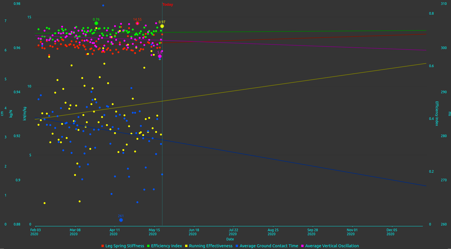451x249 pixels.
Task: Click the large magenta Vertical Oscillation marker
Action: coord(160,56)
